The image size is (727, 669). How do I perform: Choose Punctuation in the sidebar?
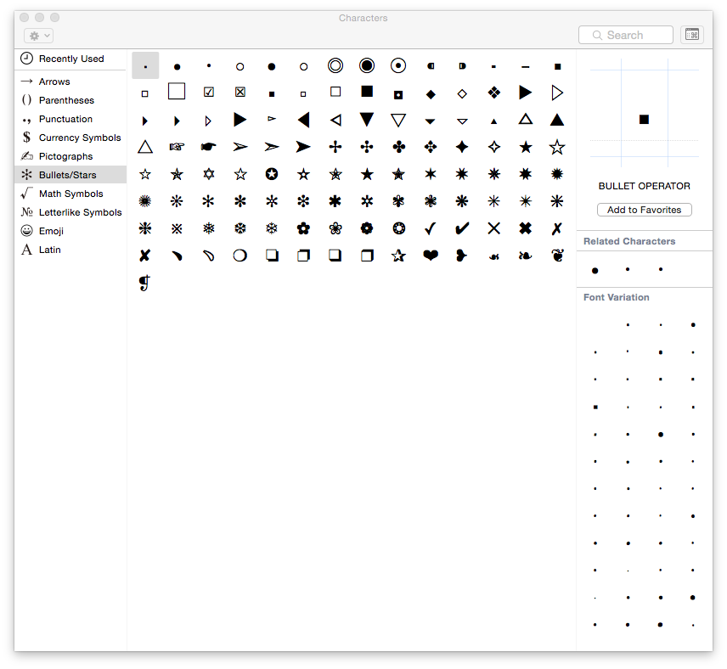point(70,119)
